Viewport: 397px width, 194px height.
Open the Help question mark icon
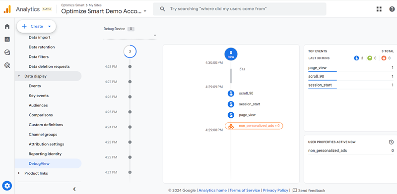(392, 9)
